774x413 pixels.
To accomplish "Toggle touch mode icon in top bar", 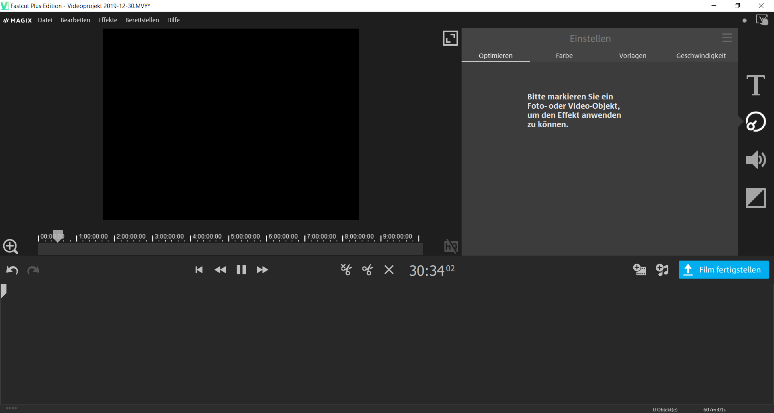I will (762, 20).
